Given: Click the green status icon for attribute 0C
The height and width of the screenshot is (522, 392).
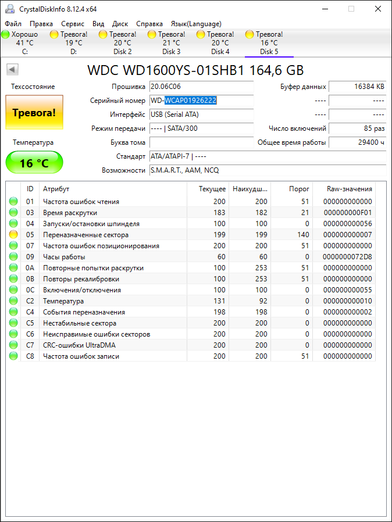Looking at the screenshot, I should (13, 289).
